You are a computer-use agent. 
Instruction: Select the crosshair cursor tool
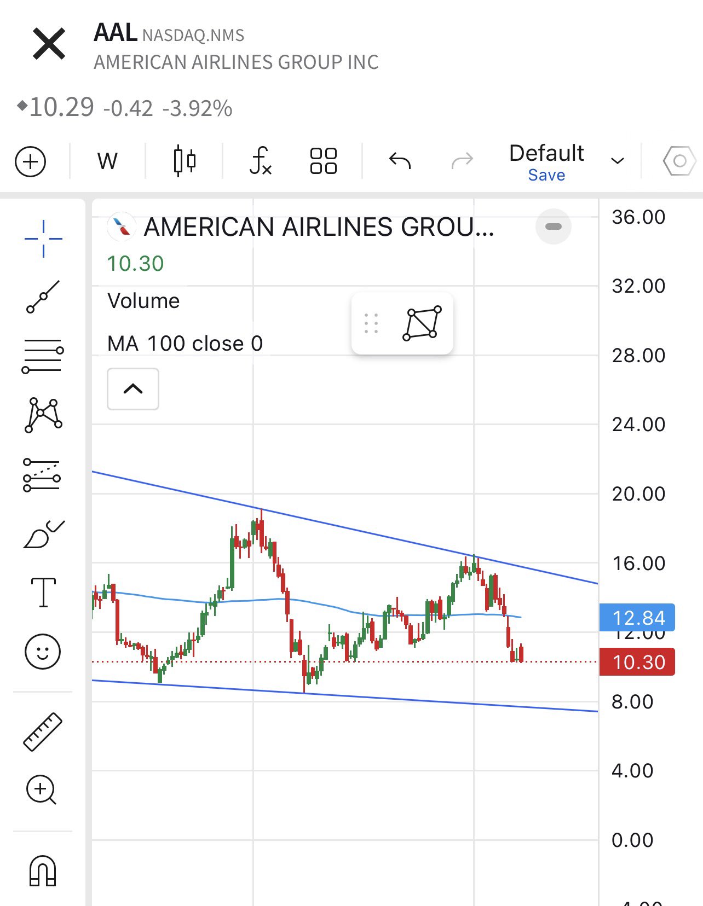click(x=43, y=239)
